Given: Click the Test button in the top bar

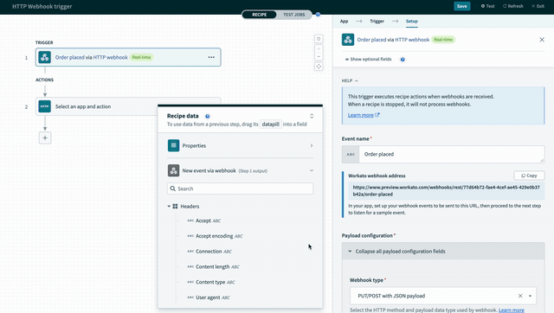Looking at the screenshot, I should [x=487, y=6].
